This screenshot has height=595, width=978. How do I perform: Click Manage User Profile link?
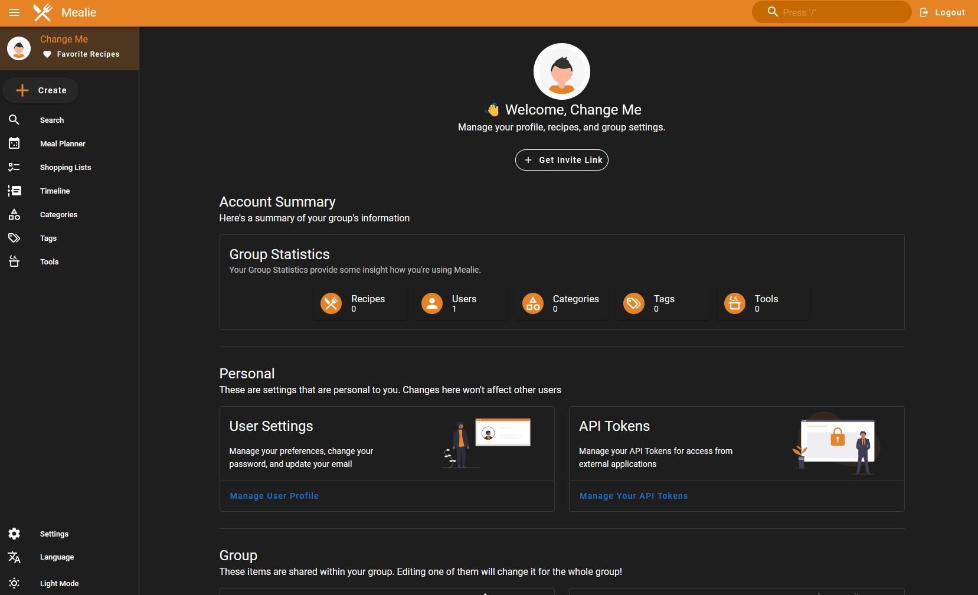click(x=274, y=496)
